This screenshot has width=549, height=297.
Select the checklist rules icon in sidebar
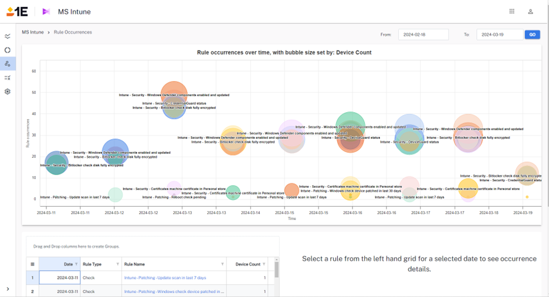pyautogui.click(x=8, y=77)
